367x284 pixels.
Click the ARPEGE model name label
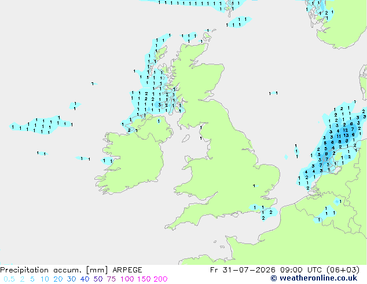[127, 270]
